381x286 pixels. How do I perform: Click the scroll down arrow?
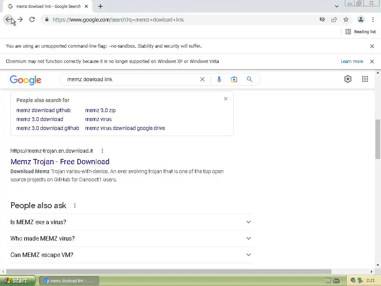click(x=378, y=265)
